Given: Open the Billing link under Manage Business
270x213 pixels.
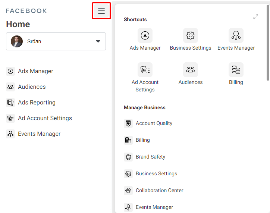Looking at the screenshot, I should click(143, 140).
